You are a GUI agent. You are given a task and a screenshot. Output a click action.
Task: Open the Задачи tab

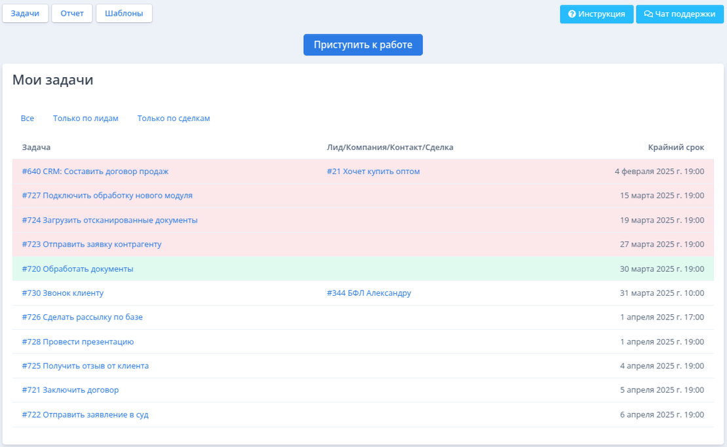click(26, 13)
